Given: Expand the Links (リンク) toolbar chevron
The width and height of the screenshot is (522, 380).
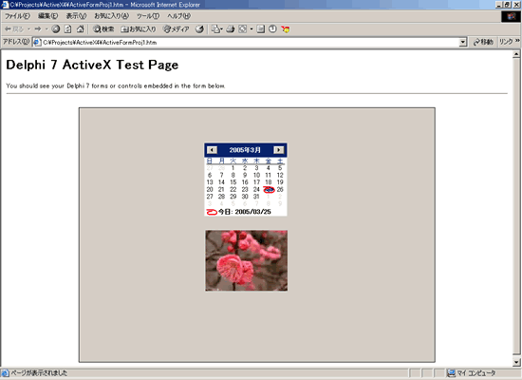Looking at the screenshot, I should 517,41.
